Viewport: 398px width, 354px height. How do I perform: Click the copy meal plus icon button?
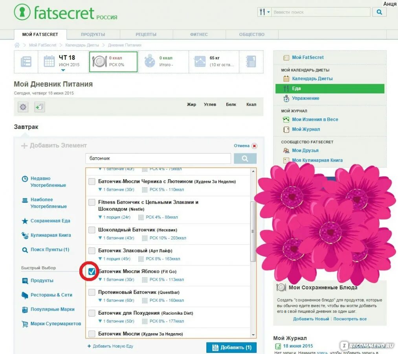[40, 107]
